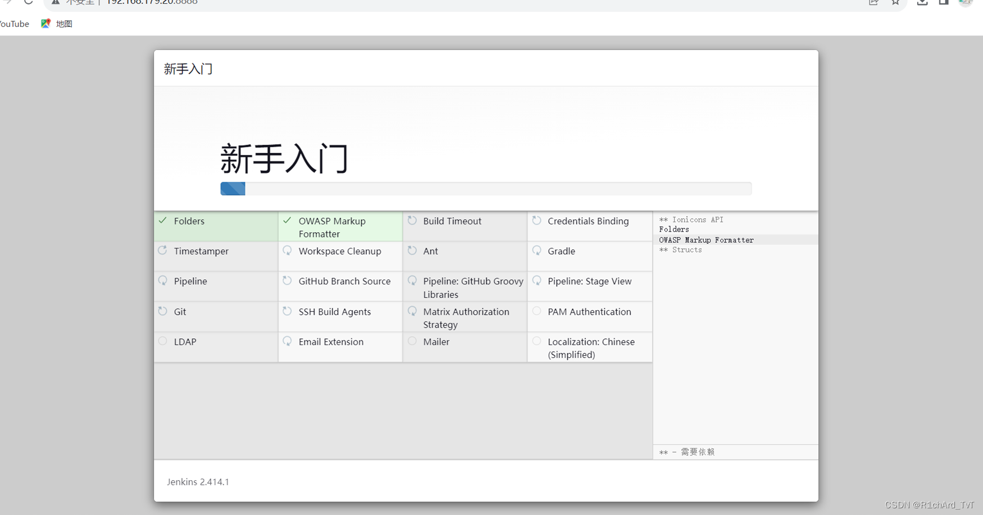
Task: Click the checkmark icon beside OWASP Markup Formatter
Action: [x=287, y=220]
